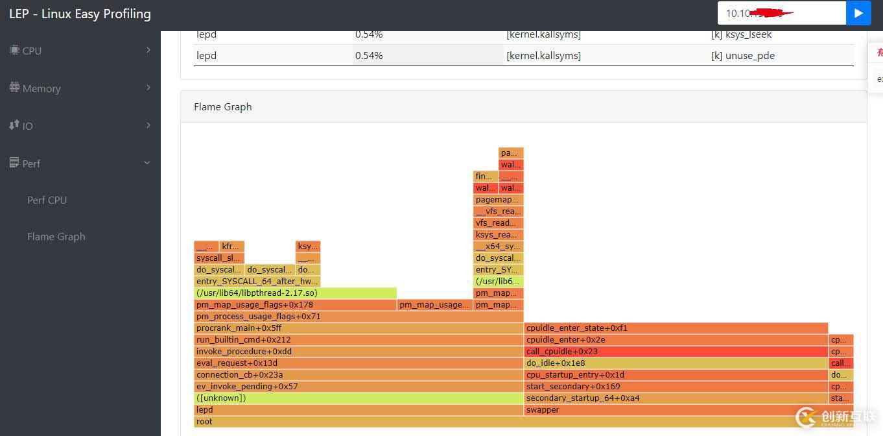Click the Memory icon in sidebar

point(14,88)
